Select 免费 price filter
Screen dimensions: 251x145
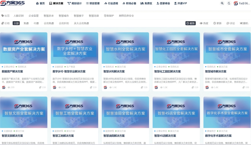[26, 23]
